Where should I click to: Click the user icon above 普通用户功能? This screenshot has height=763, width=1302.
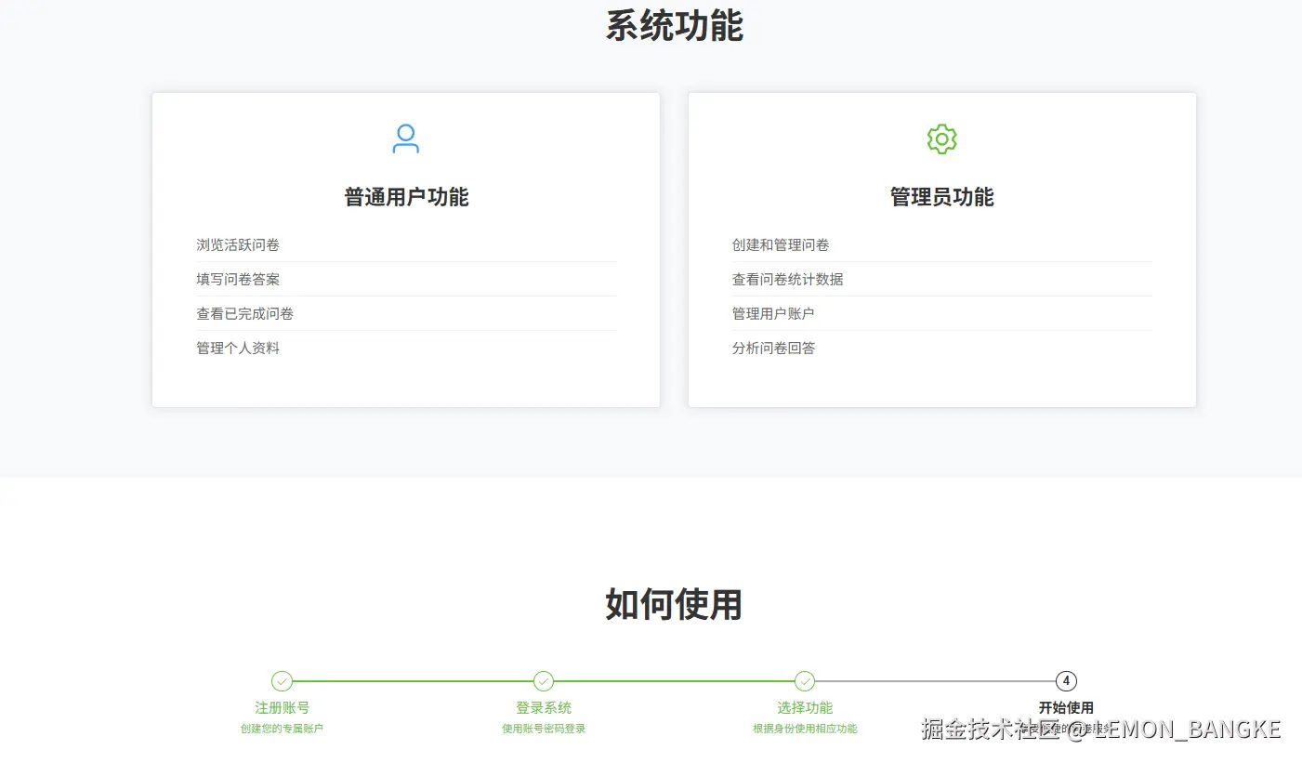[x=405, y=138]
